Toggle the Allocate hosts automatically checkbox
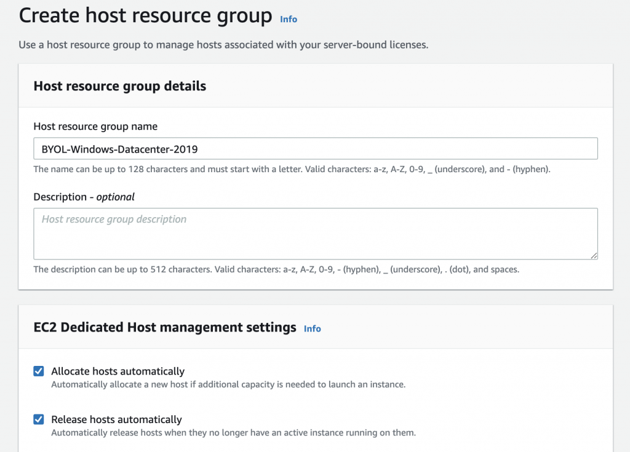 click(38, 371)
